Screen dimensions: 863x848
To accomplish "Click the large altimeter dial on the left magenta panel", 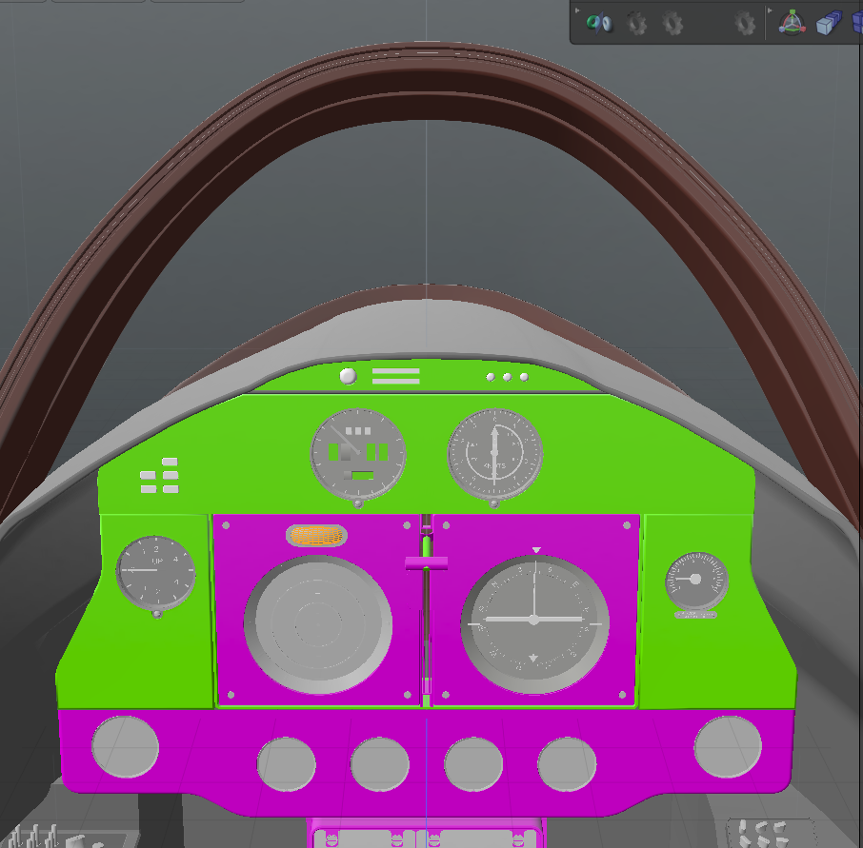I will click(x=318, y=623).
